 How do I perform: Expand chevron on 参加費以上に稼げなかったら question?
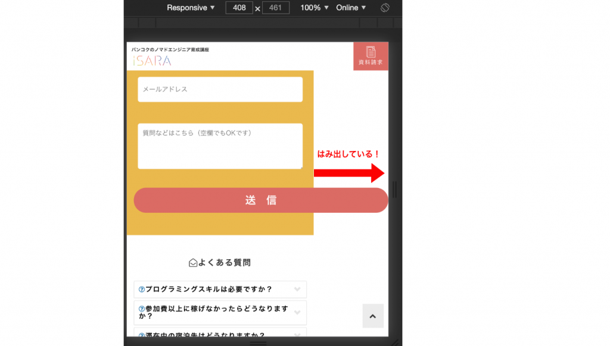pos(297,313)
